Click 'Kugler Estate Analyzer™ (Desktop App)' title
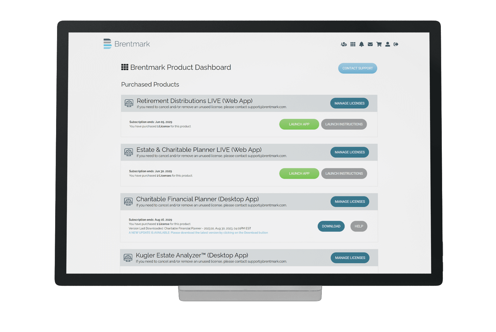The width and height of the screenshot is (496, 332). (192, 255)
